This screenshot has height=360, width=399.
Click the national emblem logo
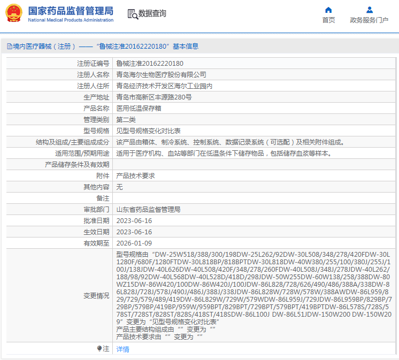[x=14, y=13]
